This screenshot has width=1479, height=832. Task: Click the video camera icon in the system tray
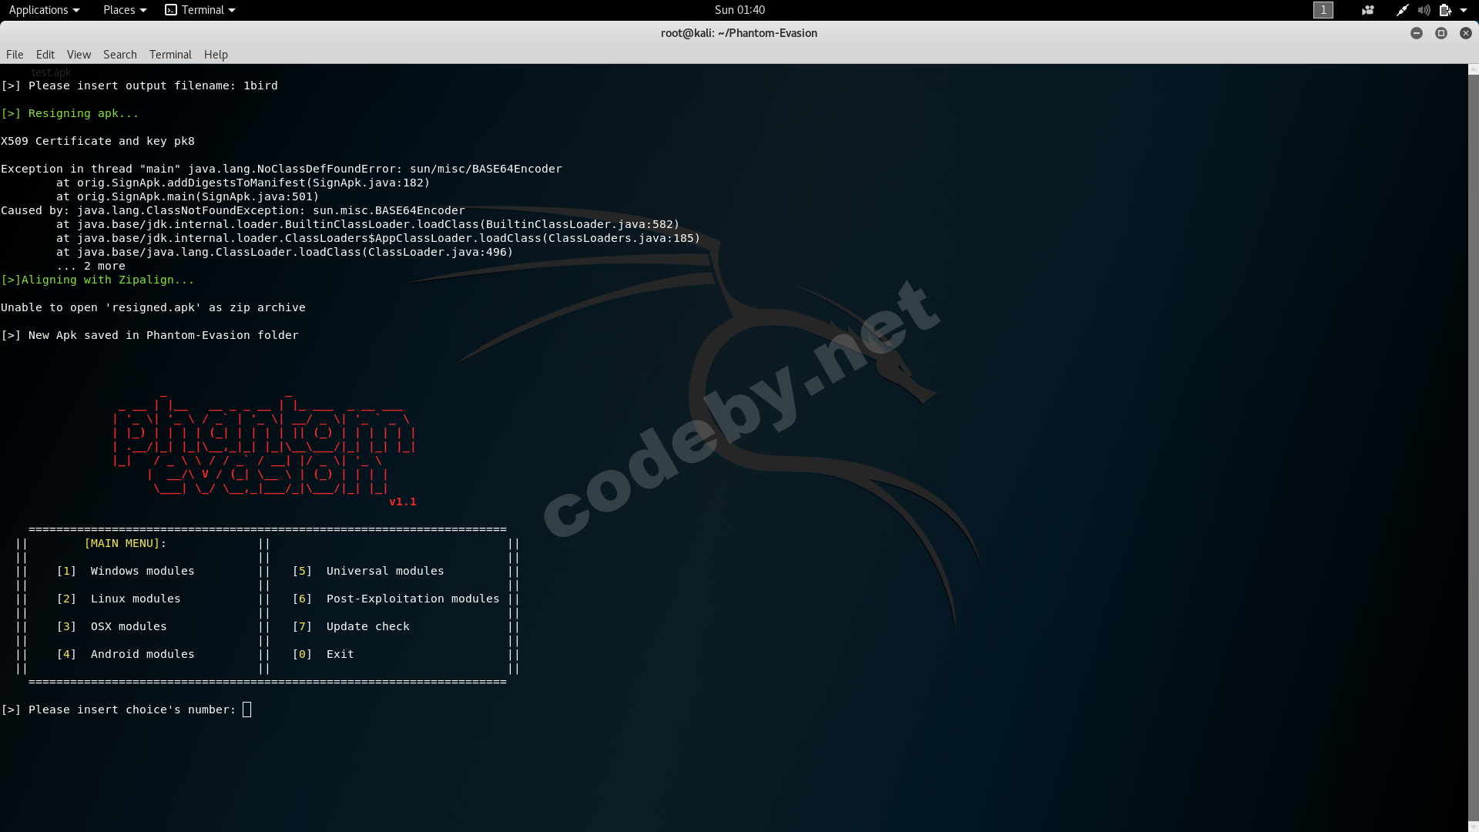(1368, 10)
